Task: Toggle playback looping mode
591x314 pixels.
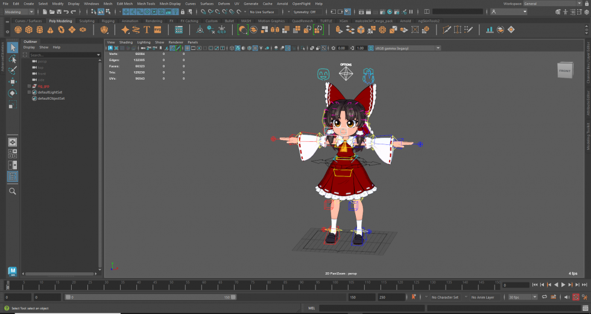Action: pyautogui.click(x=545, y=297)
